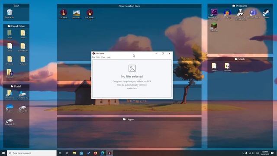Viewport: 277px width, 156px height.
Task: Open the ExifCleaner icon right of the image file
Action: click(90, 14)
